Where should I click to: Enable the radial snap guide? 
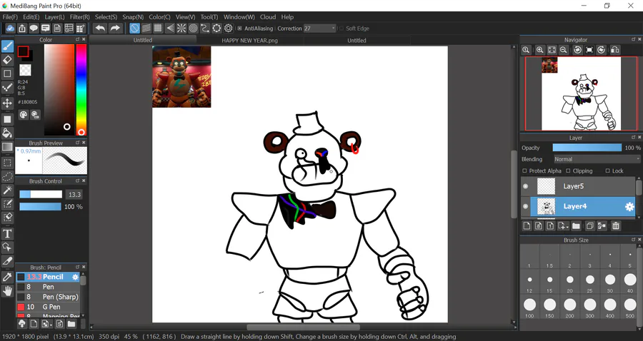click(x=181, y=29)
